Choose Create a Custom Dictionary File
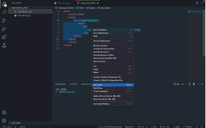206x128 pixels. tap(113, 77)
